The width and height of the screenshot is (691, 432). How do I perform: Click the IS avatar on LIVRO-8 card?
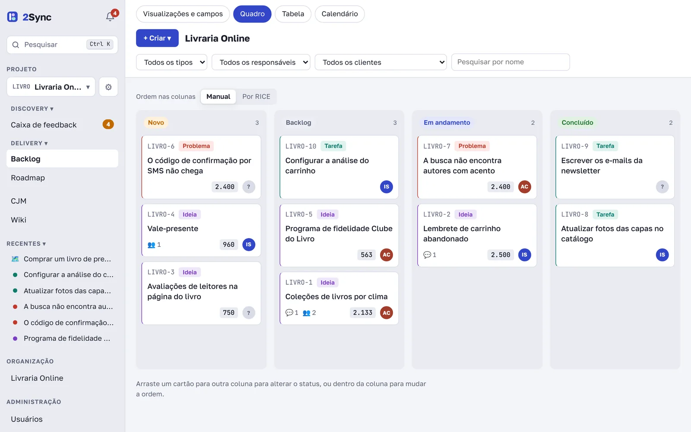point(662,255)
